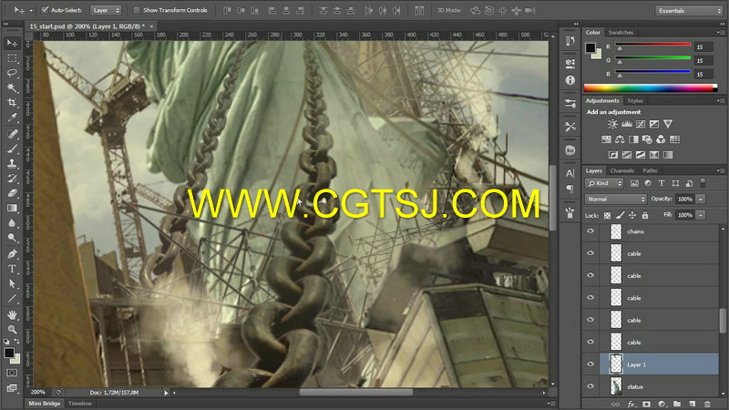
Task: Open the Timeline tab
Action: pyautogui.click(x=80, y=404)
